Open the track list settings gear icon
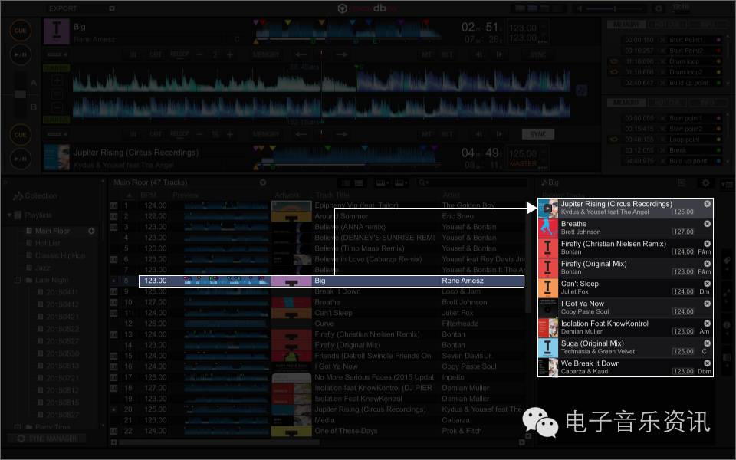 263,182
